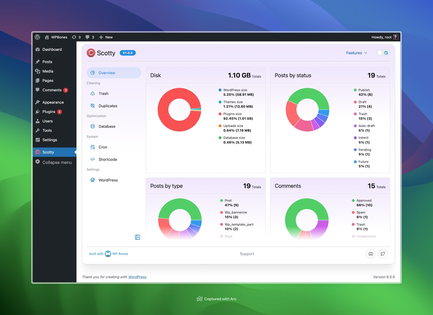Click the home icon beside WPBones

tap(47, 37)
